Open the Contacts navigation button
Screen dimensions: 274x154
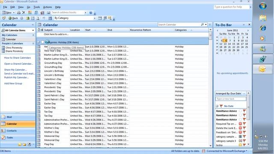coord(18,130)
